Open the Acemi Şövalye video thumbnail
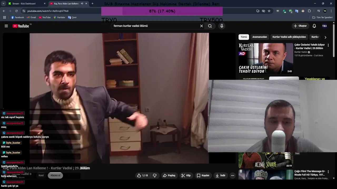The height and width of the screenshot is (189, 337). tap(266, 160)
